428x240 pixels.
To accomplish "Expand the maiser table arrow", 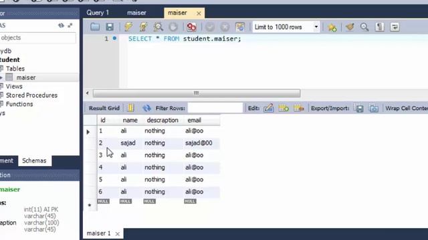I will (x=1, y=78).
